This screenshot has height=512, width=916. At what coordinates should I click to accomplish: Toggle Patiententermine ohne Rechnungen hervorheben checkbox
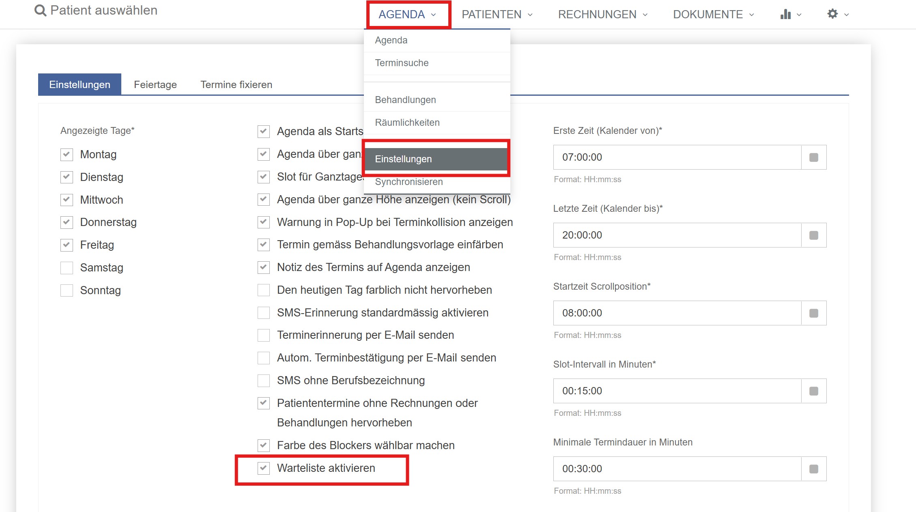(264, 403)
